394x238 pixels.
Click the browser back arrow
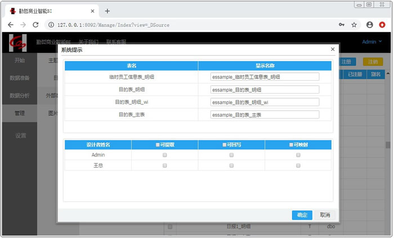tap(10, 25)
